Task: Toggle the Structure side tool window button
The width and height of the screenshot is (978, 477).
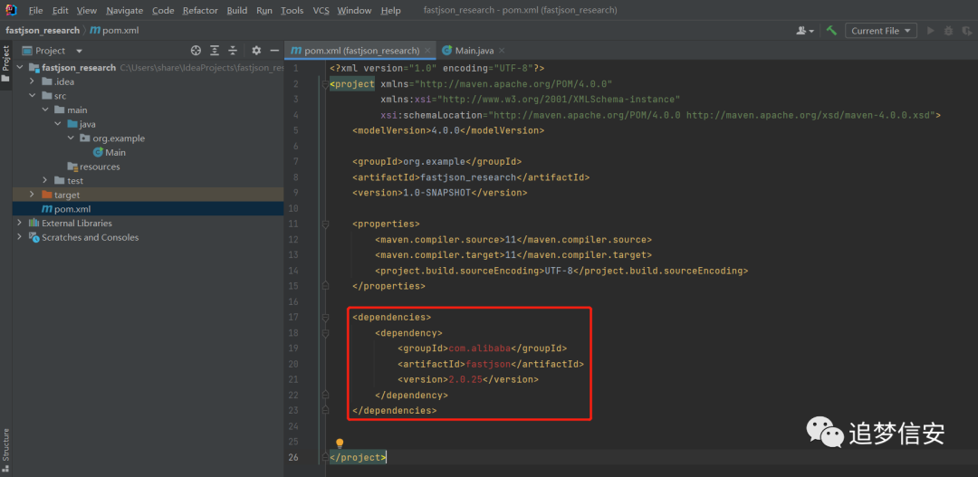Action: coord(5,450)
